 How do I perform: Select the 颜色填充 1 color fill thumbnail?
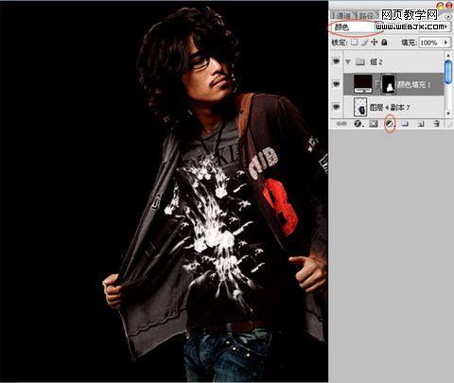pyautogui.click(x=363, y=84)
